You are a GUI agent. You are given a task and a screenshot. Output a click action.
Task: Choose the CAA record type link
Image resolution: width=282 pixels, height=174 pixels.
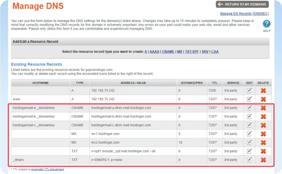pos(215,52)
